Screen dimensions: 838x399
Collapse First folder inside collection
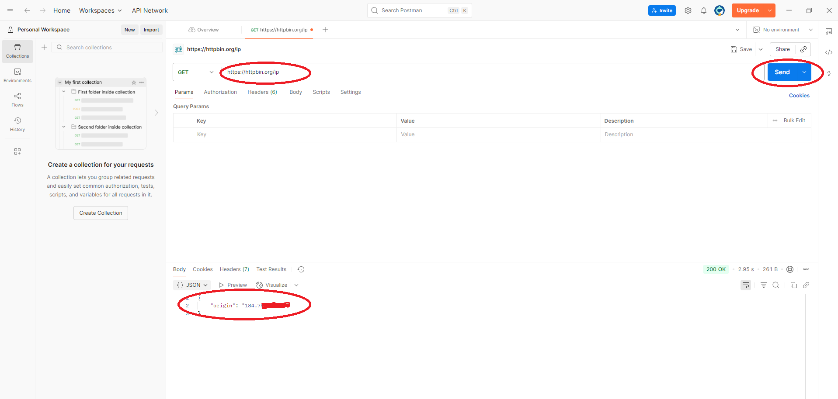pyautogui.click(x=64, y=92)
